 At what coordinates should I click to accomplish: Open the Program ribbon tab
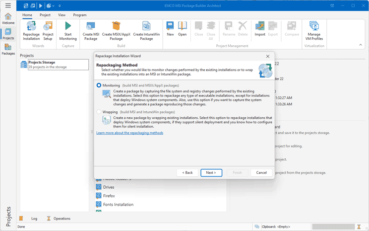pos(79,15)
